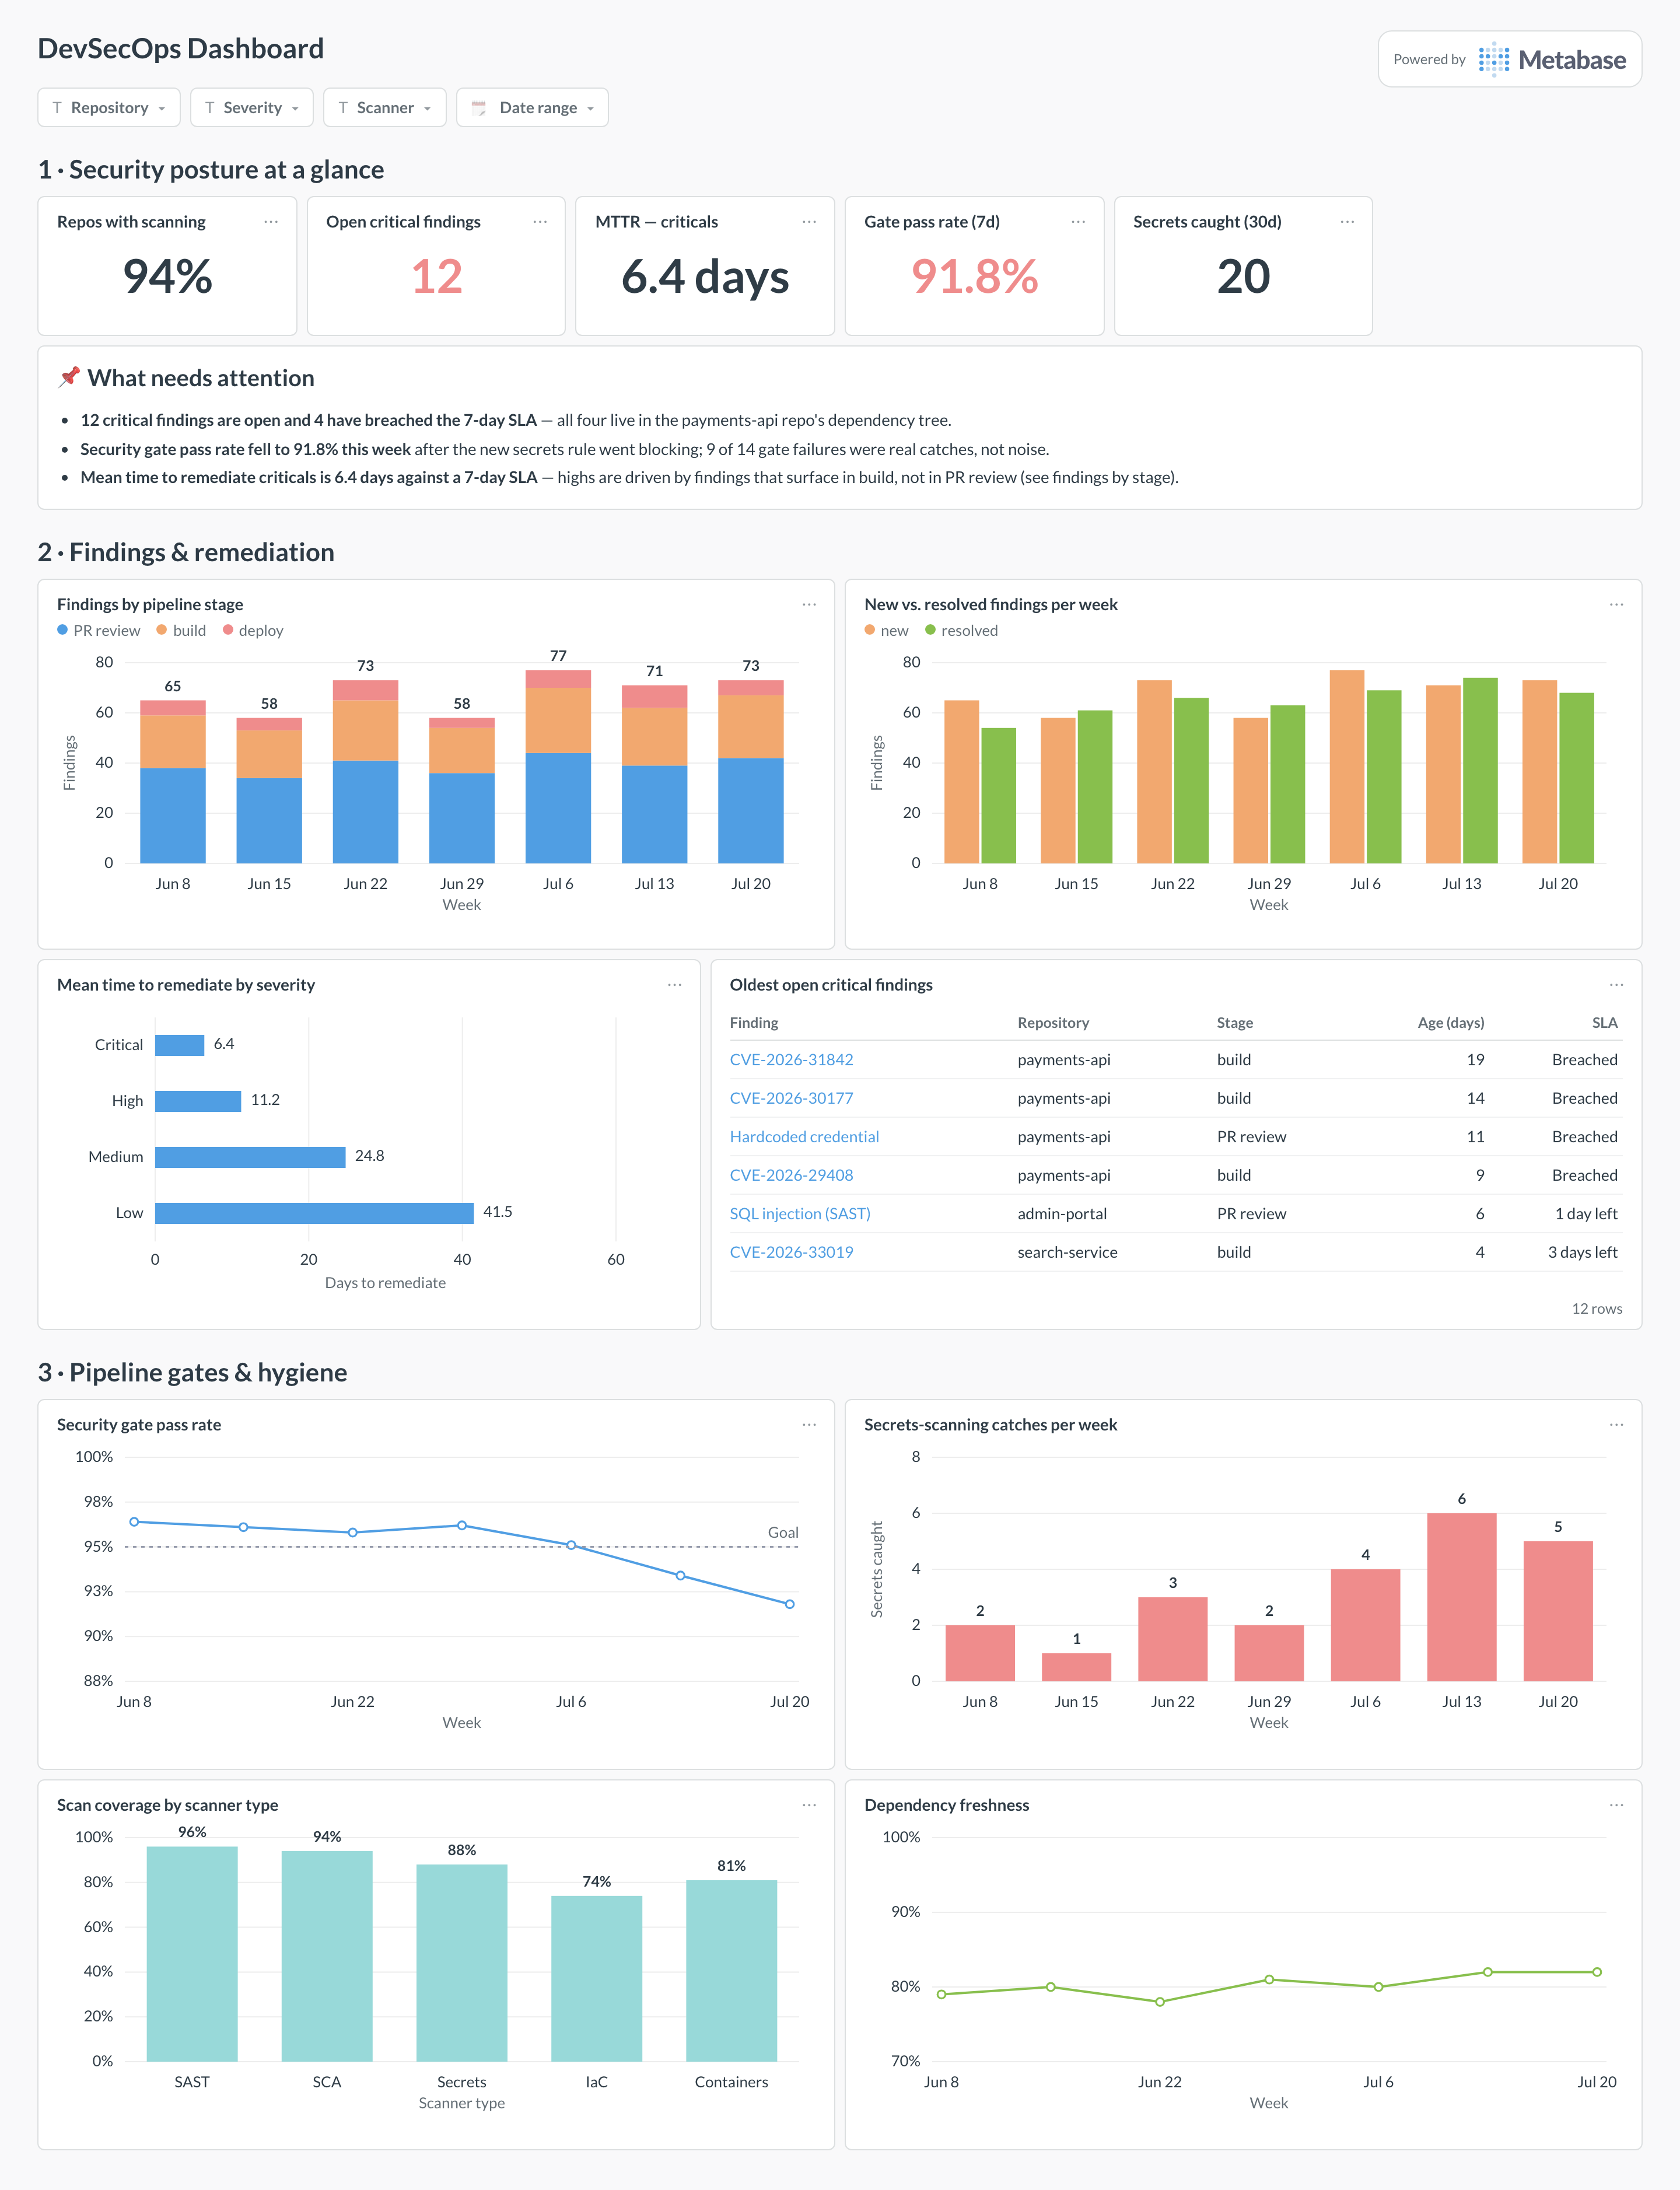Open menu on Repos with scanning card
Image resolution: width=1680 pixels, height=2190 pixels.
click(x=271, y=222)
